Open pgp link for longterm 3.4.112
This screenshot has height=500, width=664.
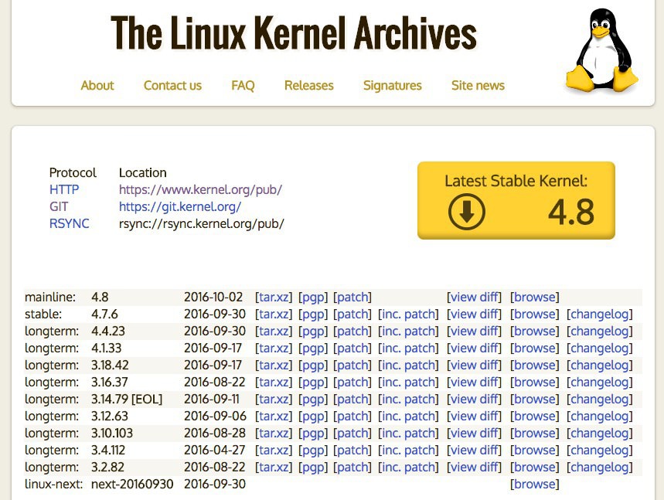(x=313, y=450)
